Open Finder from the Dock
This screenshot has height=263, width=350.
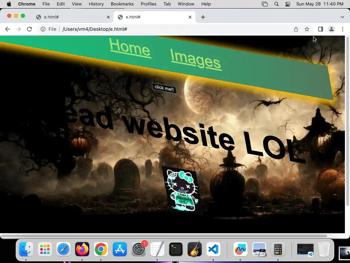26,249
